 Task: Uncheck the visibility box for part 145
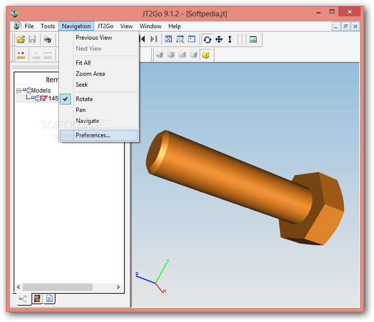44,98
